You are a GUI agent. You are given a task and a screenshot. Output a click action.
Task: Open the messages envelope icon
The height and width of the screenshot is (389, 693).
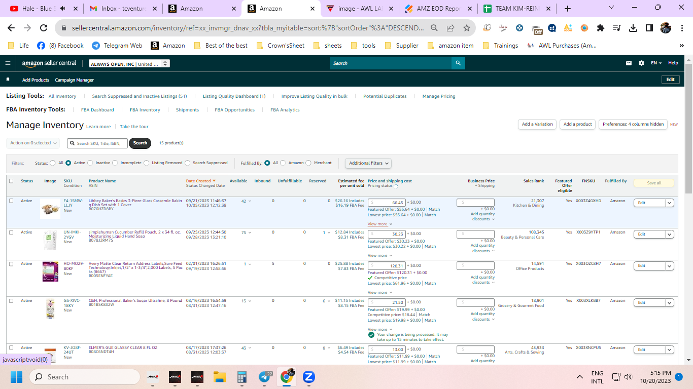point(629,63)
